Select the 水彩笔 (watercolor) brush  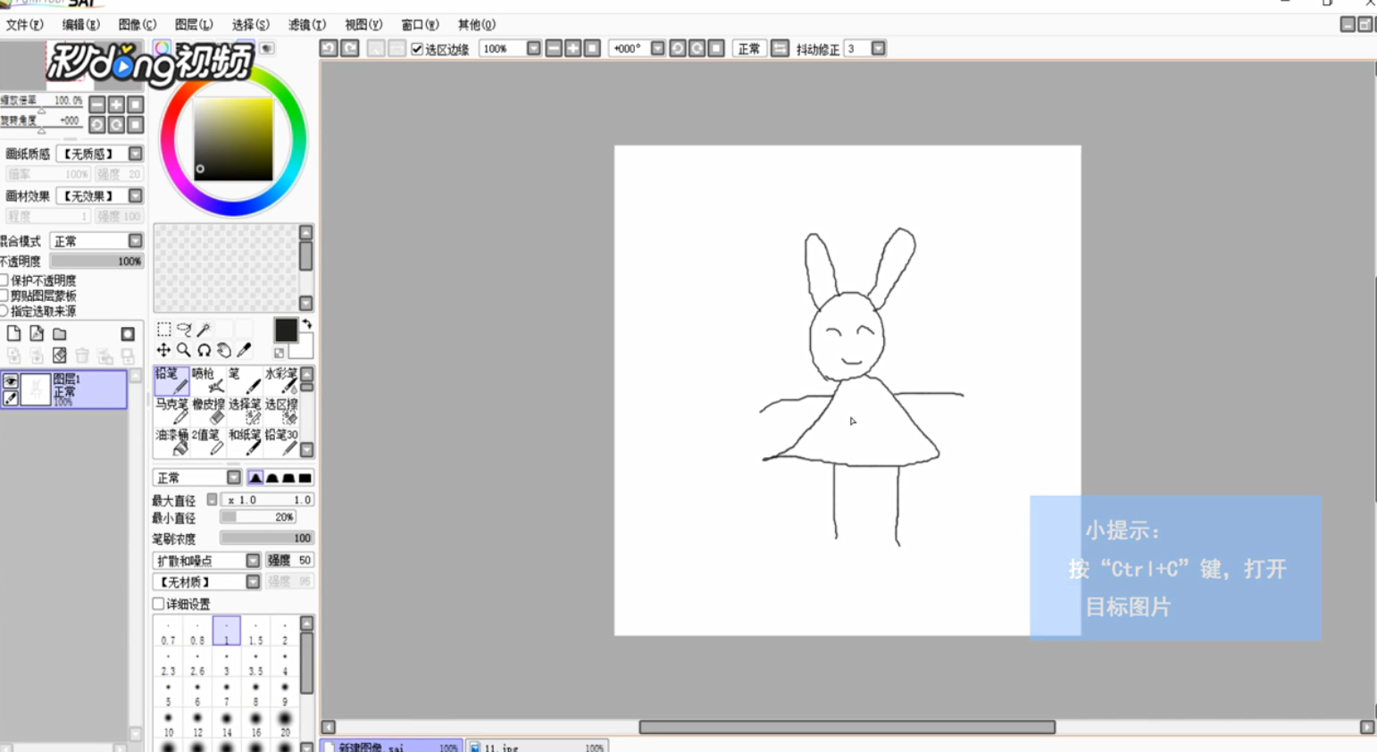(280, 380)
